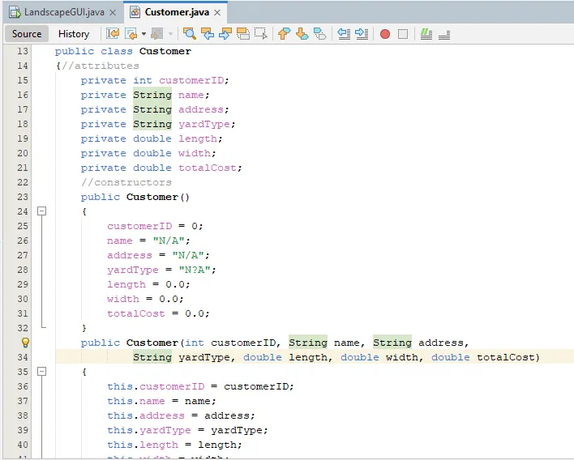Click 'this.address = address;' on line 38
This screenshot has height=460, width=574.
coord(181,415)
